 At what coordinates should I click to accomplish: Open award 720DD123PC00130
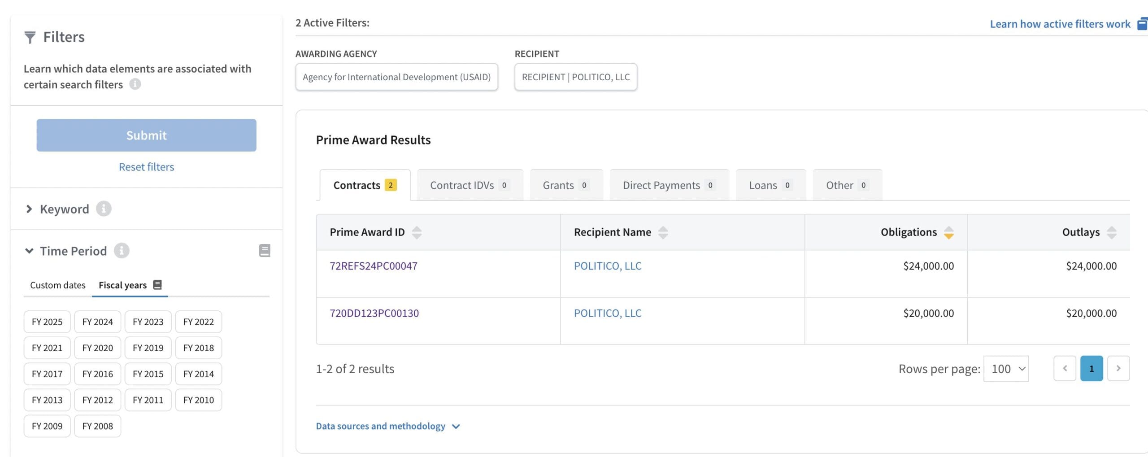(x=374, y=313)
